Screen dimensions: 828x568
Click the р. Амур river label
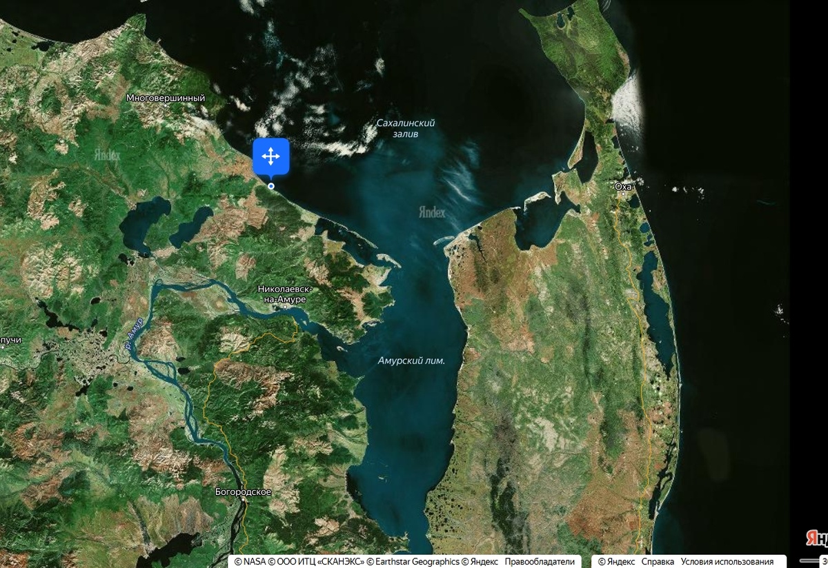pos(135,332)
